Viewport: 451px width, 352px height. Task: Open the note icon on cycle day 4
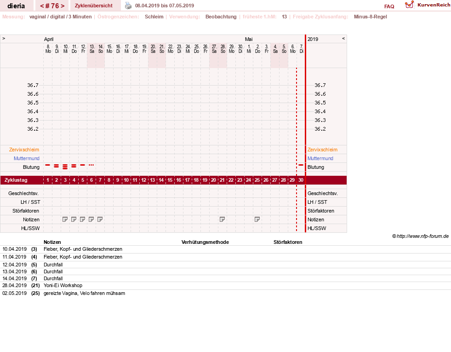pos(74,219)
